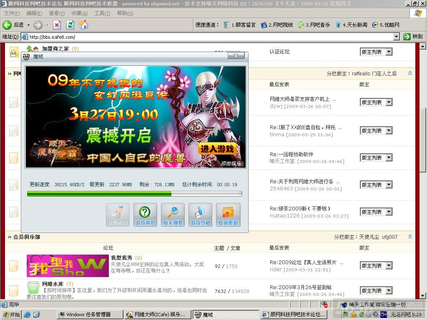Click the update progress bar
Image resolution: width=427 pixels, height=320 pixels.
click(135, 194)
